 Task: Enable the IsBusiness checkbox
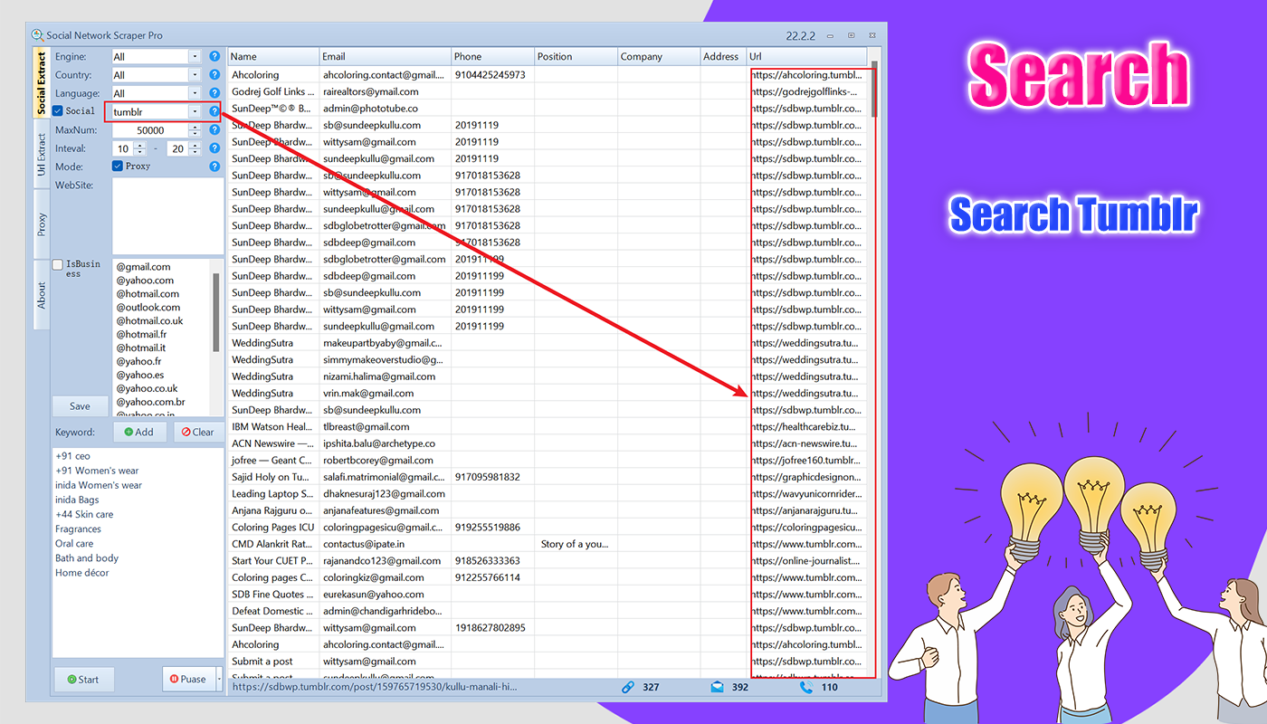(58, 264)
